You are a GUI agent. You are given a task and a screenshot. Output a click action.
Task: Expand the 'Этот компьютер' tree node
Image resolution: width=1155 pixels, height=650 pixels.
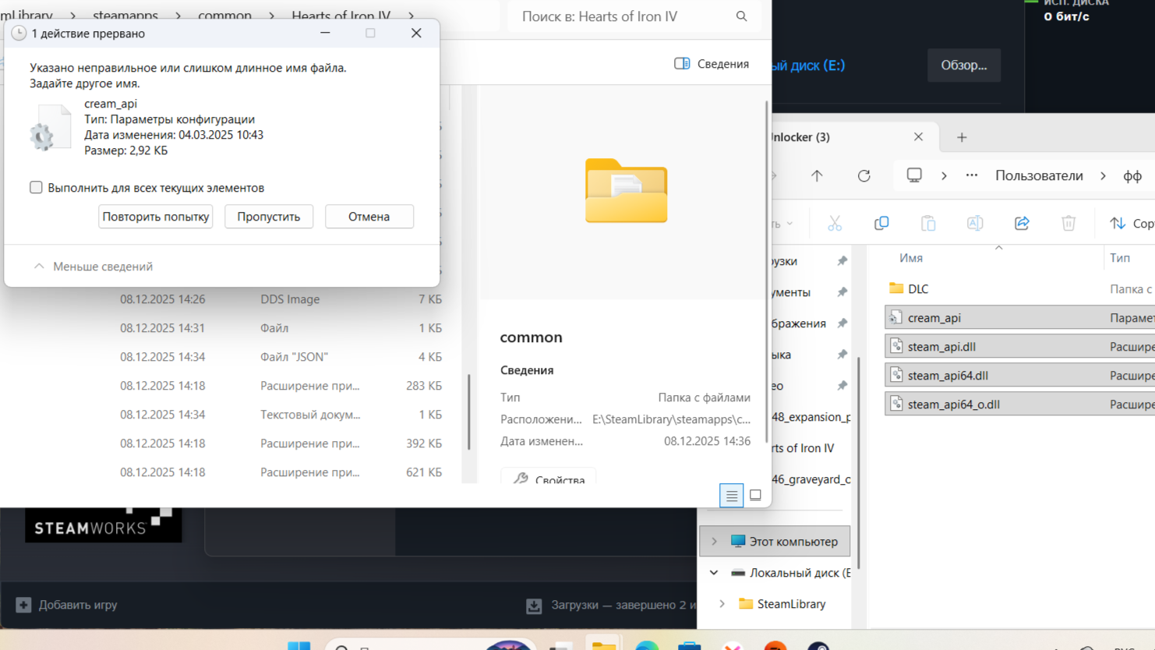[714, 542]
